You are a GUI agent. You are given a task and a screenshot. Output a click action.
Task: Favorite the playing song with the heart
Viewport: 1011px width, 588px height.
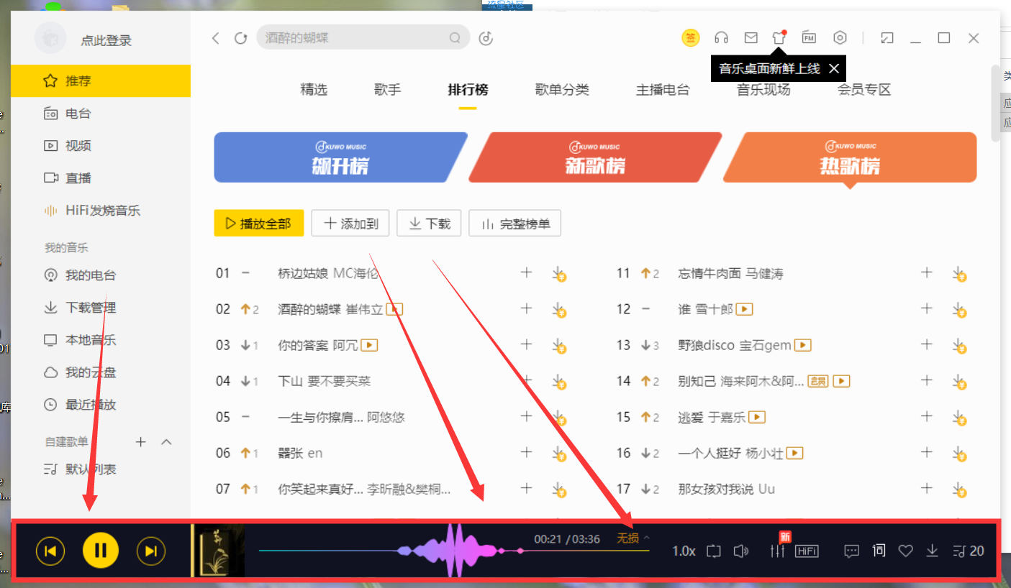point(906,551)
